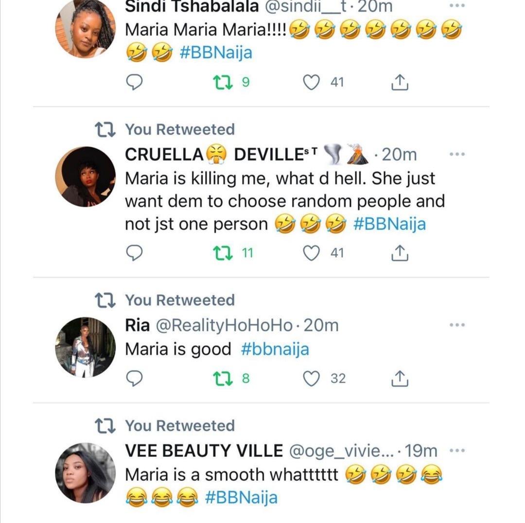Like Ria's "Maria is good" tweet
Viewport: 525px width, 523px height.
(311, 378)
